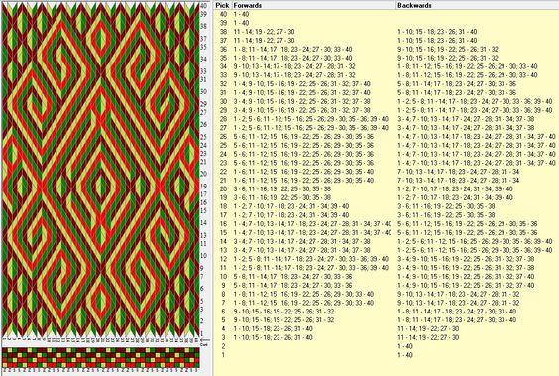Select pick 1 row at list bottom
Viewport: 559px width, 376px height.
(387, 355)
